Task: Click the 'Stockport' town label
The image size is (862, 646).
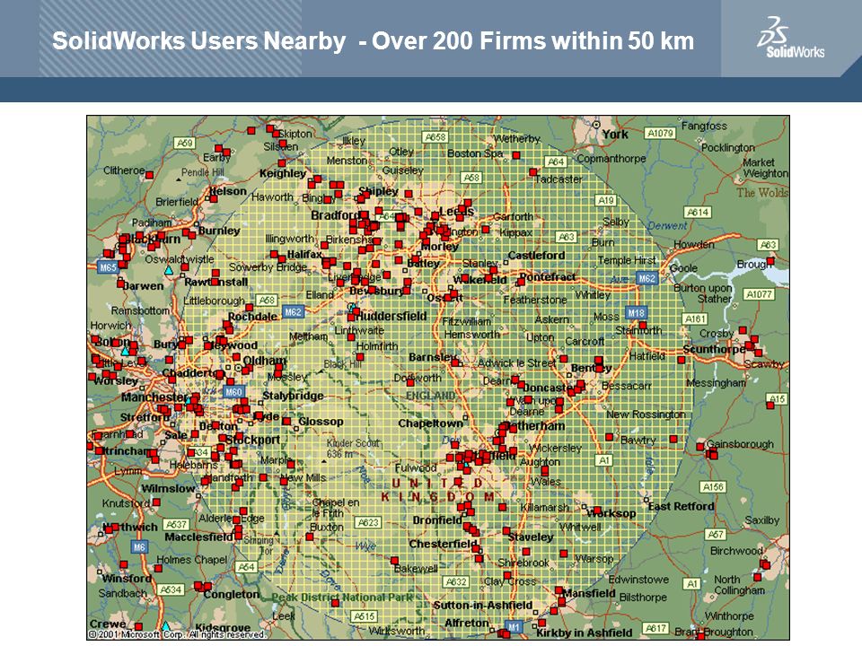Action: [253, 440]
